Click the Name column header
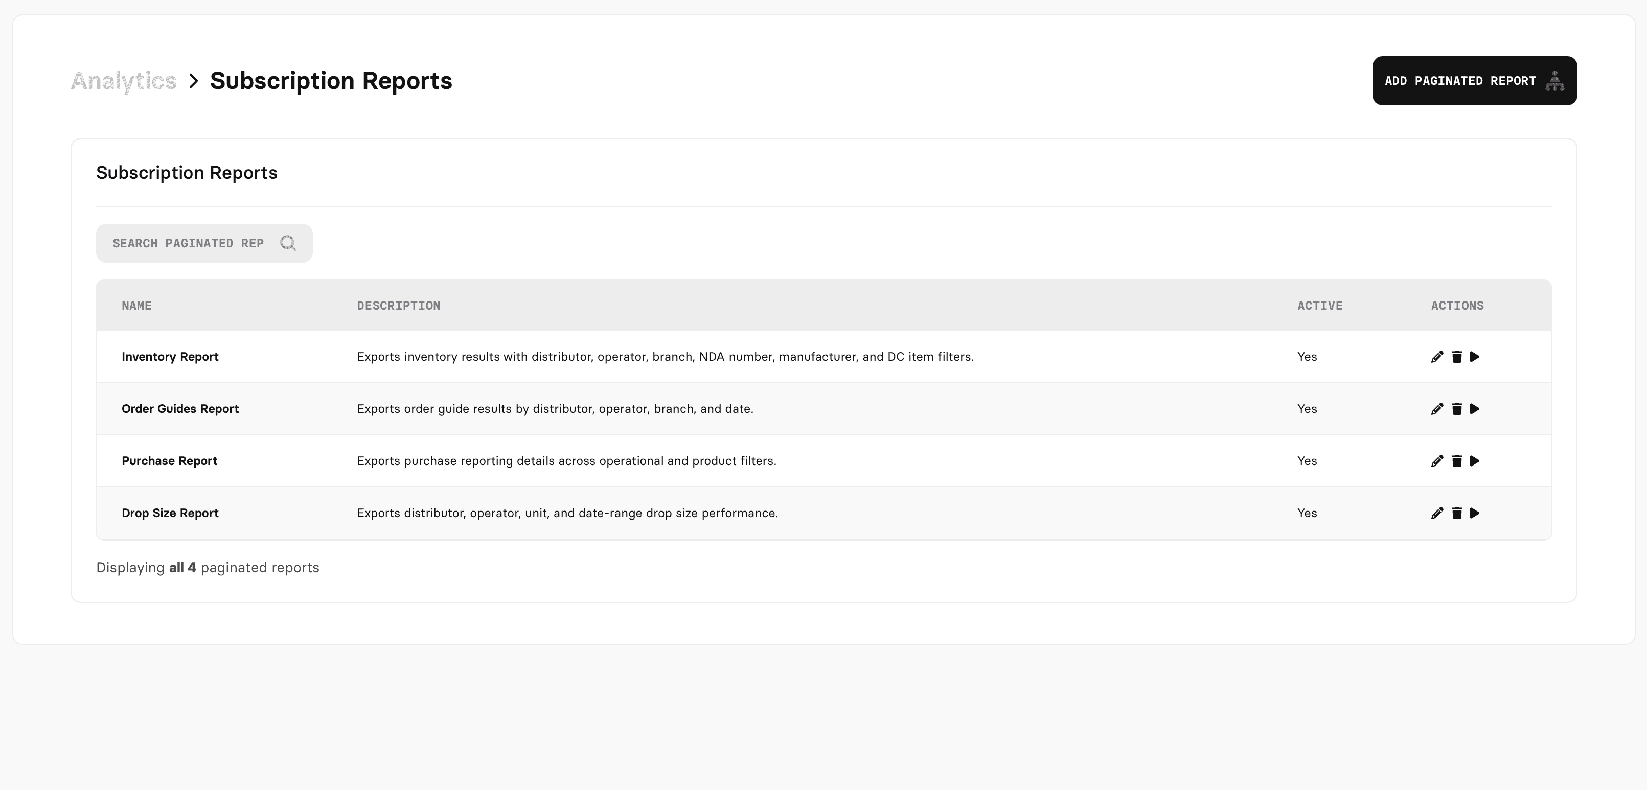 [x=137, y=306]
